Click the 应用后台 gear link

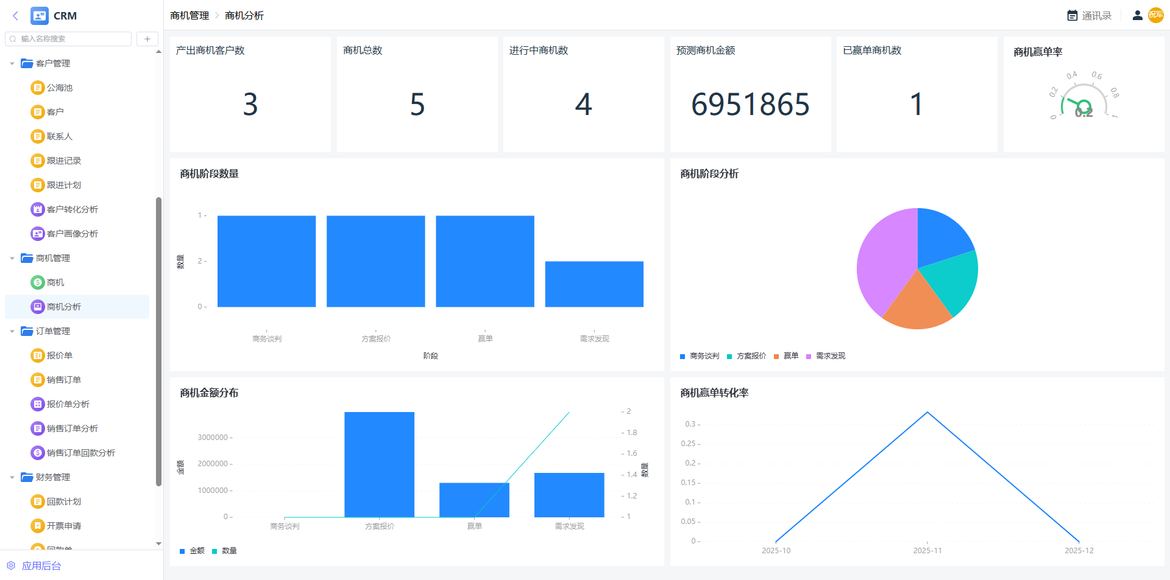pos(34,565)
